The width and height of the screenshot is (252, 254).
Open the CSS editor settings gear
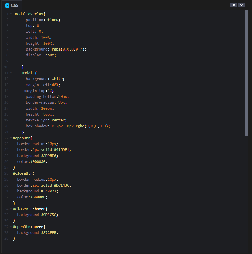(234, 5)
